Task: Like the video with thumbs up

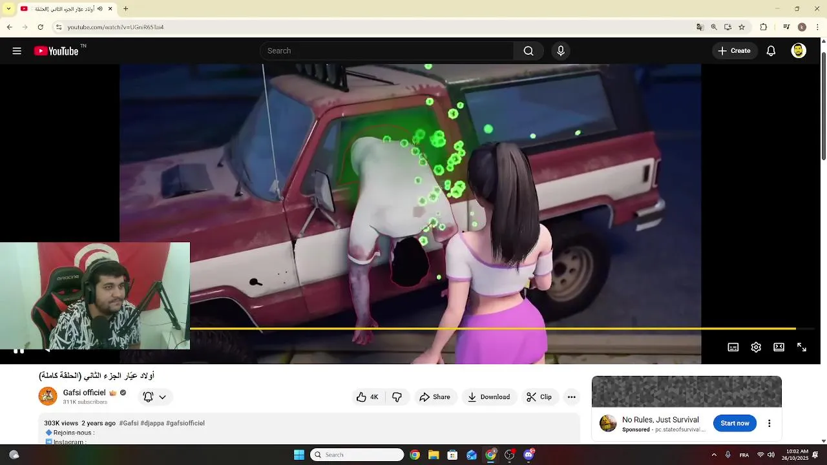Action: (368, 397)
